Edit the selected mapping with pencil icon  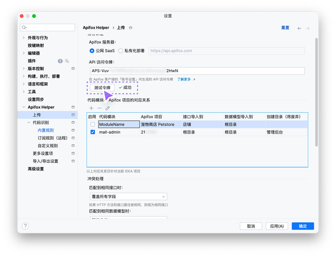coord(108,108)
